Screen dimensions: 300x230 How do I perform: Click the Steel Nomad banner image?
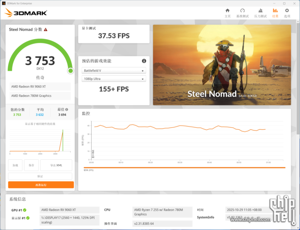(222, 65)
